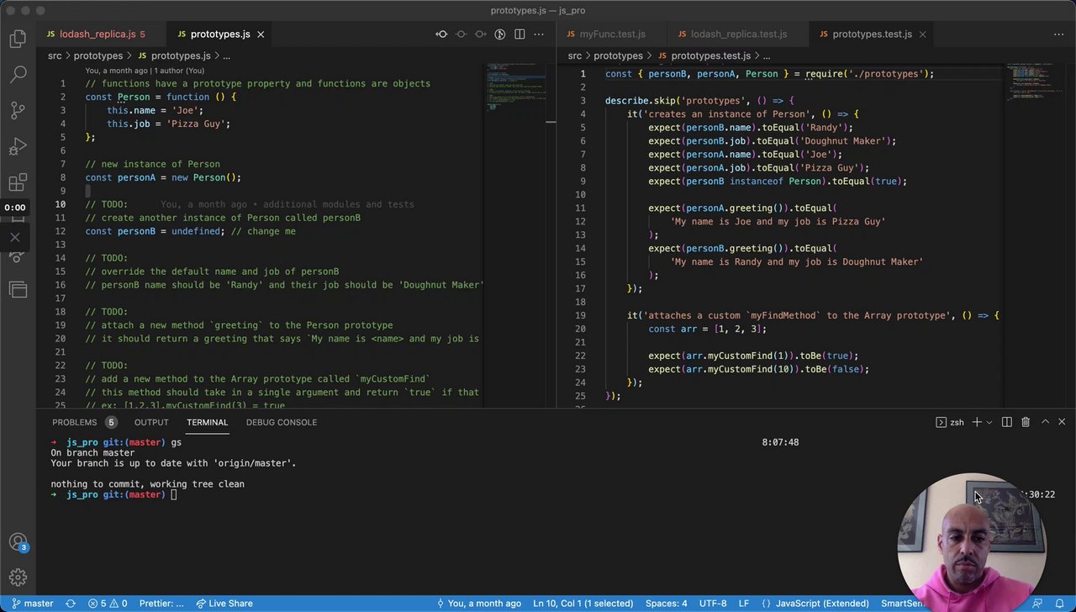
Task: Open the Run and Debug view
Action: pyautogui.click(x=18, y=147)
